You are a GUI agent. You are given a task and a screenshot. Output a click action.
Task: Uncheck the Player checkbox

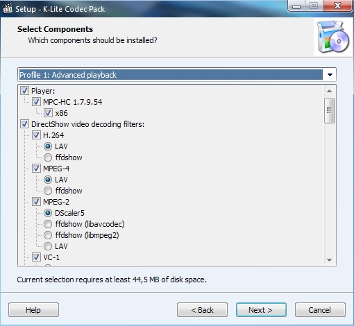24,91
